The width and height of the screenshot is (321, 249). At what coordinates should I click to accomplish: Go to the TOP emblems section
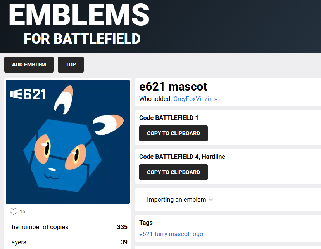71,64
